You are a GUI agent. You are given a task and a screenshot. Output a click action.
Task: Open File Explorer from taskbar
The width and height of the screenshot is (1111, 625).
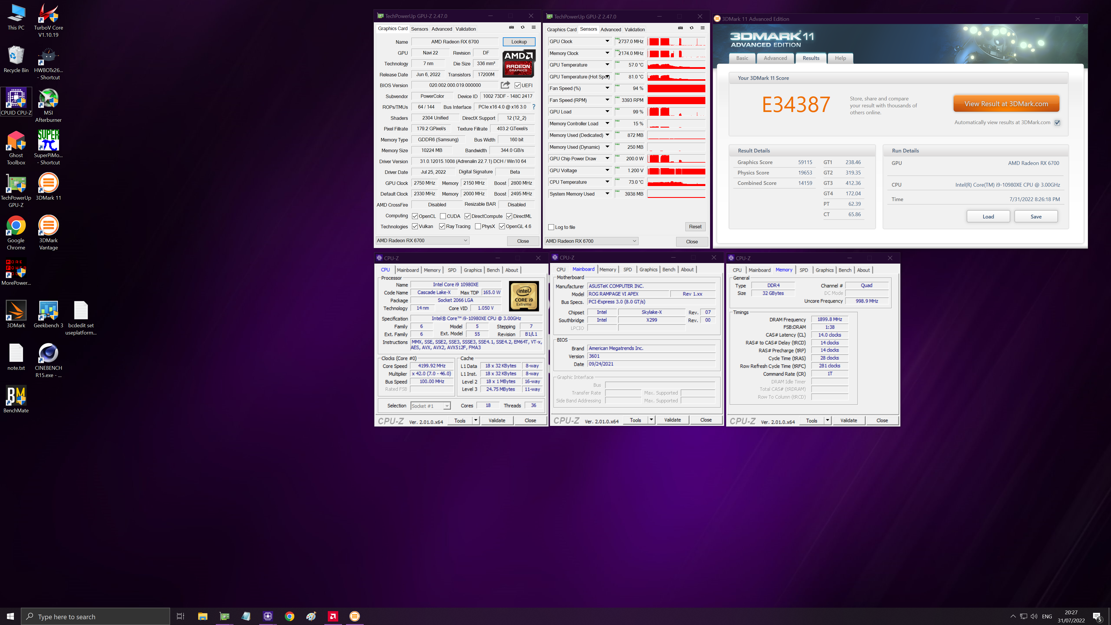pyautogui.click(x=203, y=616)
